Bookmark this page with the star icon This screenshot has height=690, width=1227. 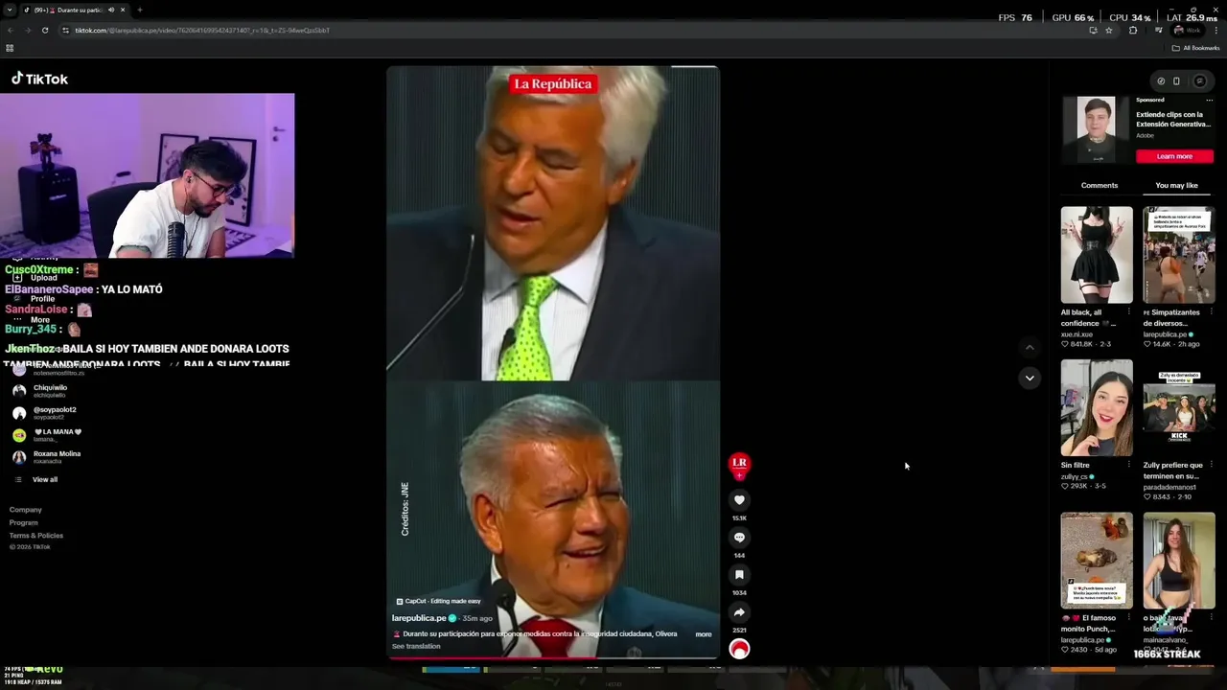pyautogui.click(x=1109, y=30)
